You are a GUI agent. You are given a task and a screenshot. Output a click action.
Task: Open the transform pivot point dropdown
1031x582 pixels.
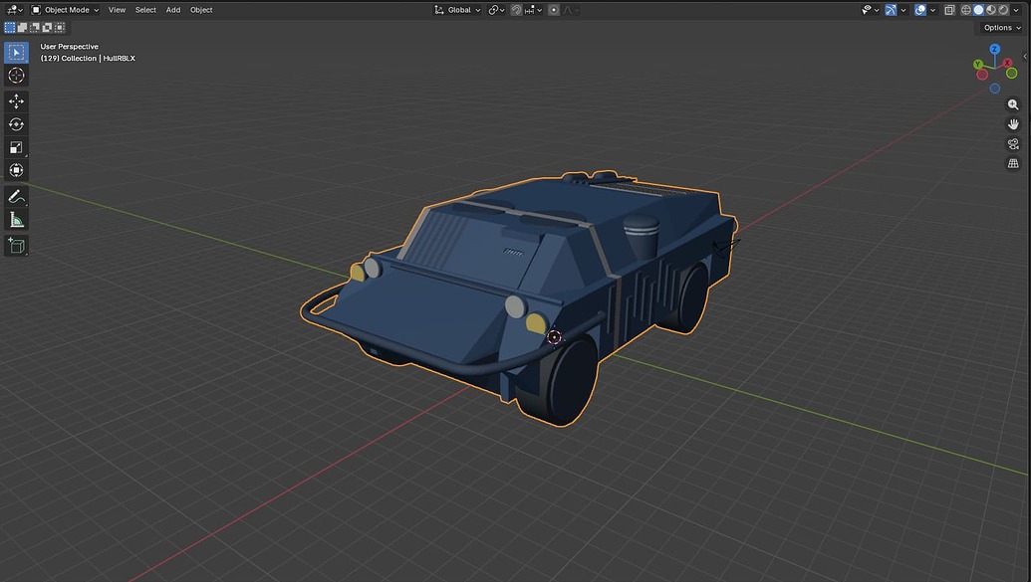click(496, 10)
